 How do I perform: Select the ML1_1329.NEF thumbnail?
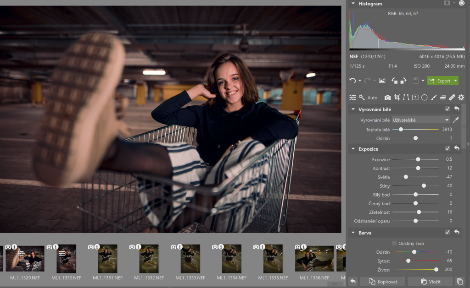click(25, 258)
